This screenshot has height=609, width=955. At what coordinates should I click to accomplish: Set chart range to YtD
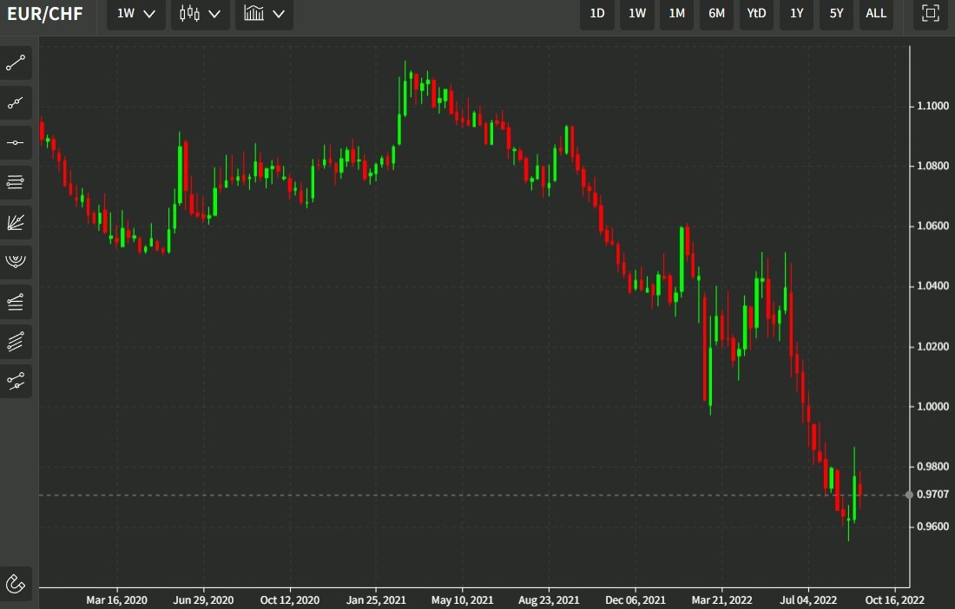point(756,13)
